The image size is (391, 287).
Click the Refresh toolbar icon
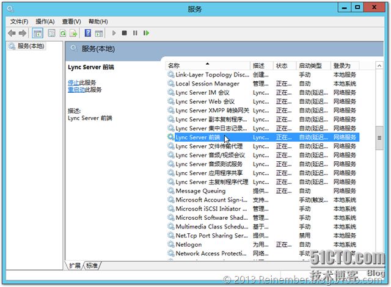point(63,33)
